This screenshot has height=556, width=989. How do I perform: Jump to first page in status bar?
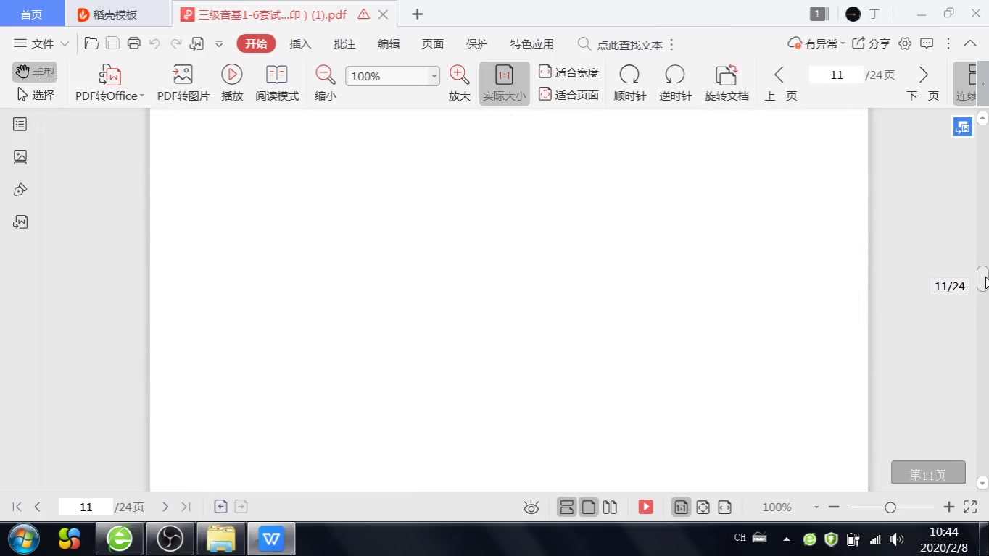[17, 507]
